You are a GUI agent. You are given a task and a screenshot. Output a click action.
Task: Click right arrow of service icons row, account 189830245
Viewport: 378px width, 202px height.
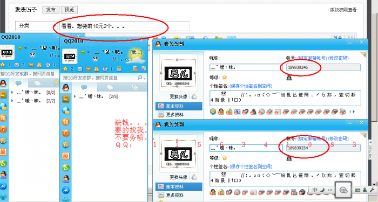coord(354,112)
